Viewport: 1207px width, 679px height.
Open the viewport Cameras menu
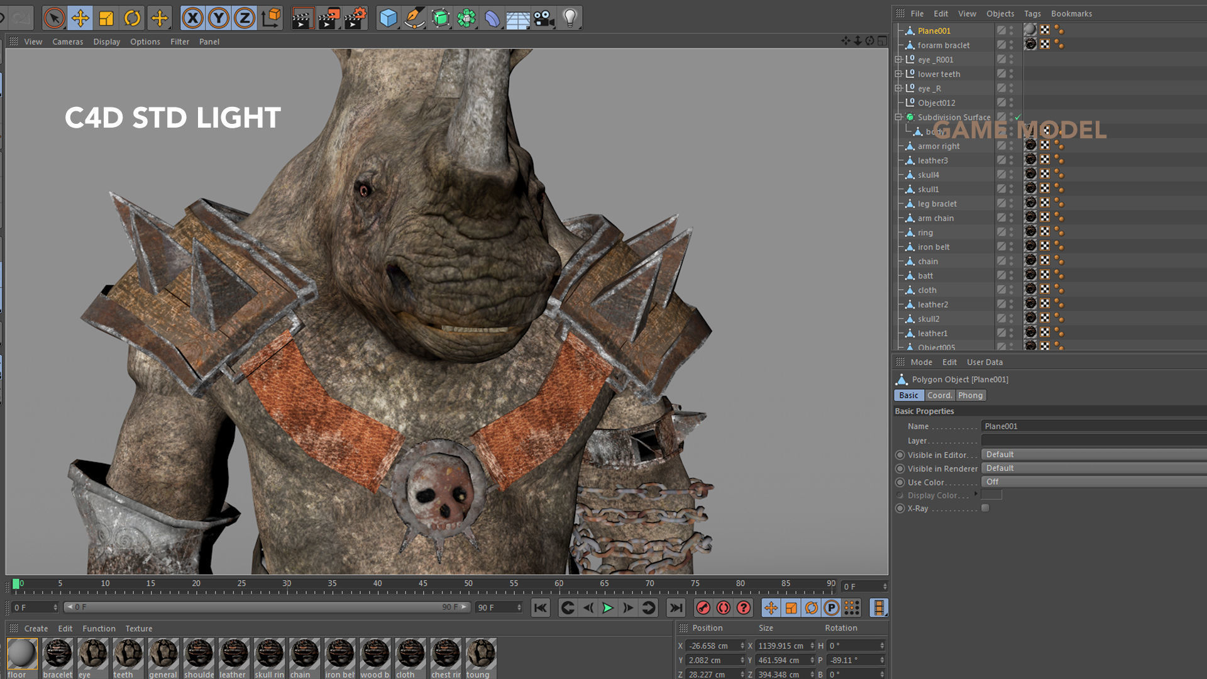click(x=68, y=41)
